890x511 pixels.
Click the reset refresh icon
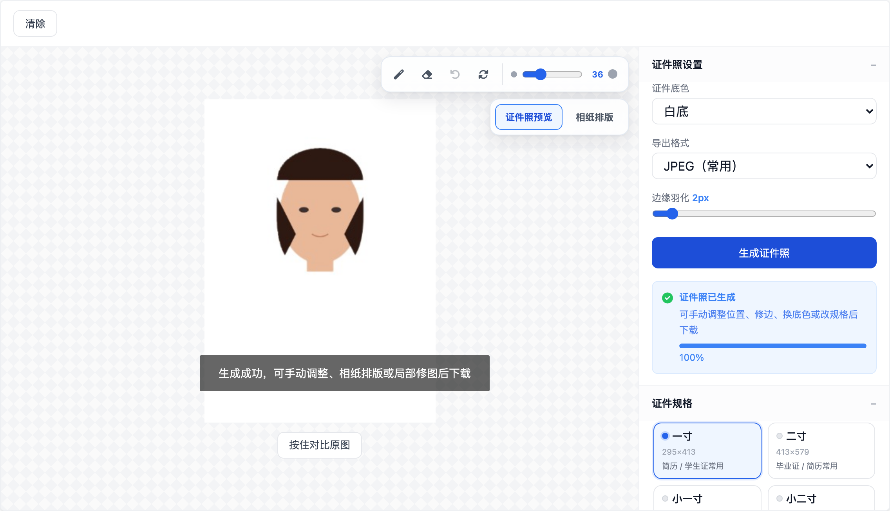pos(483,74)
